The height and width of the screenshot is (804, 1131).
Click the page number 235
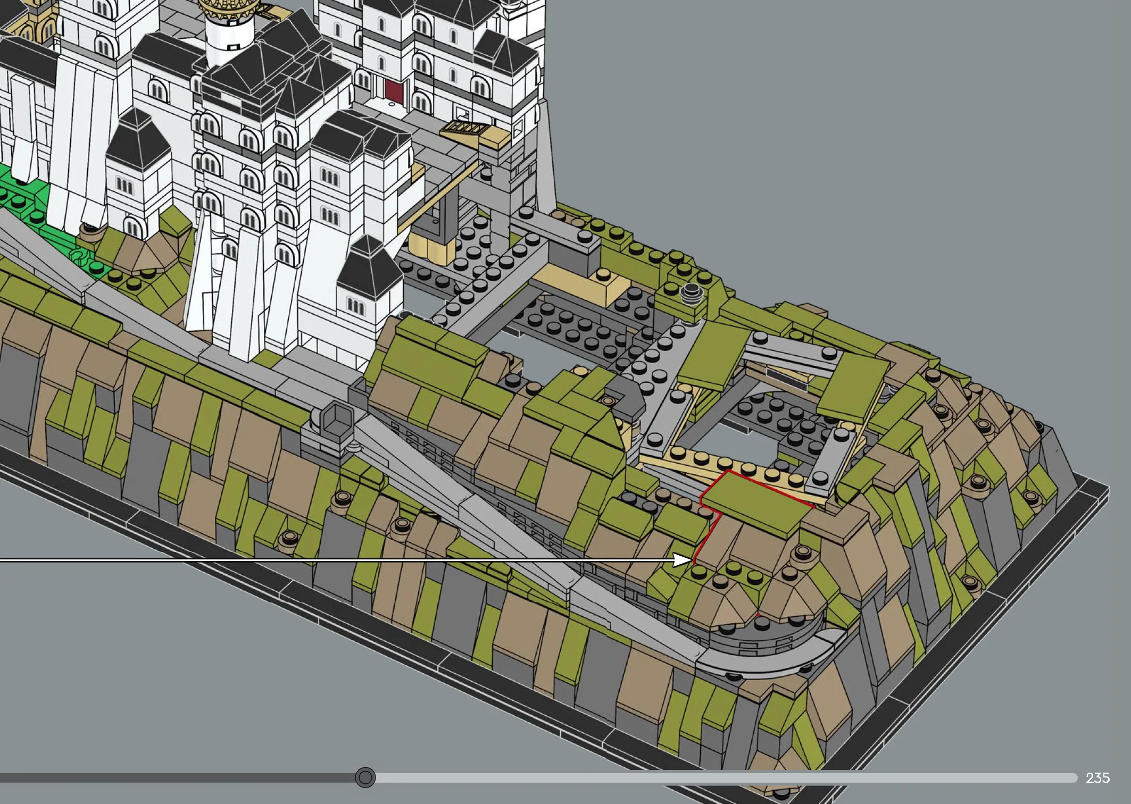tap(1098, 778)
